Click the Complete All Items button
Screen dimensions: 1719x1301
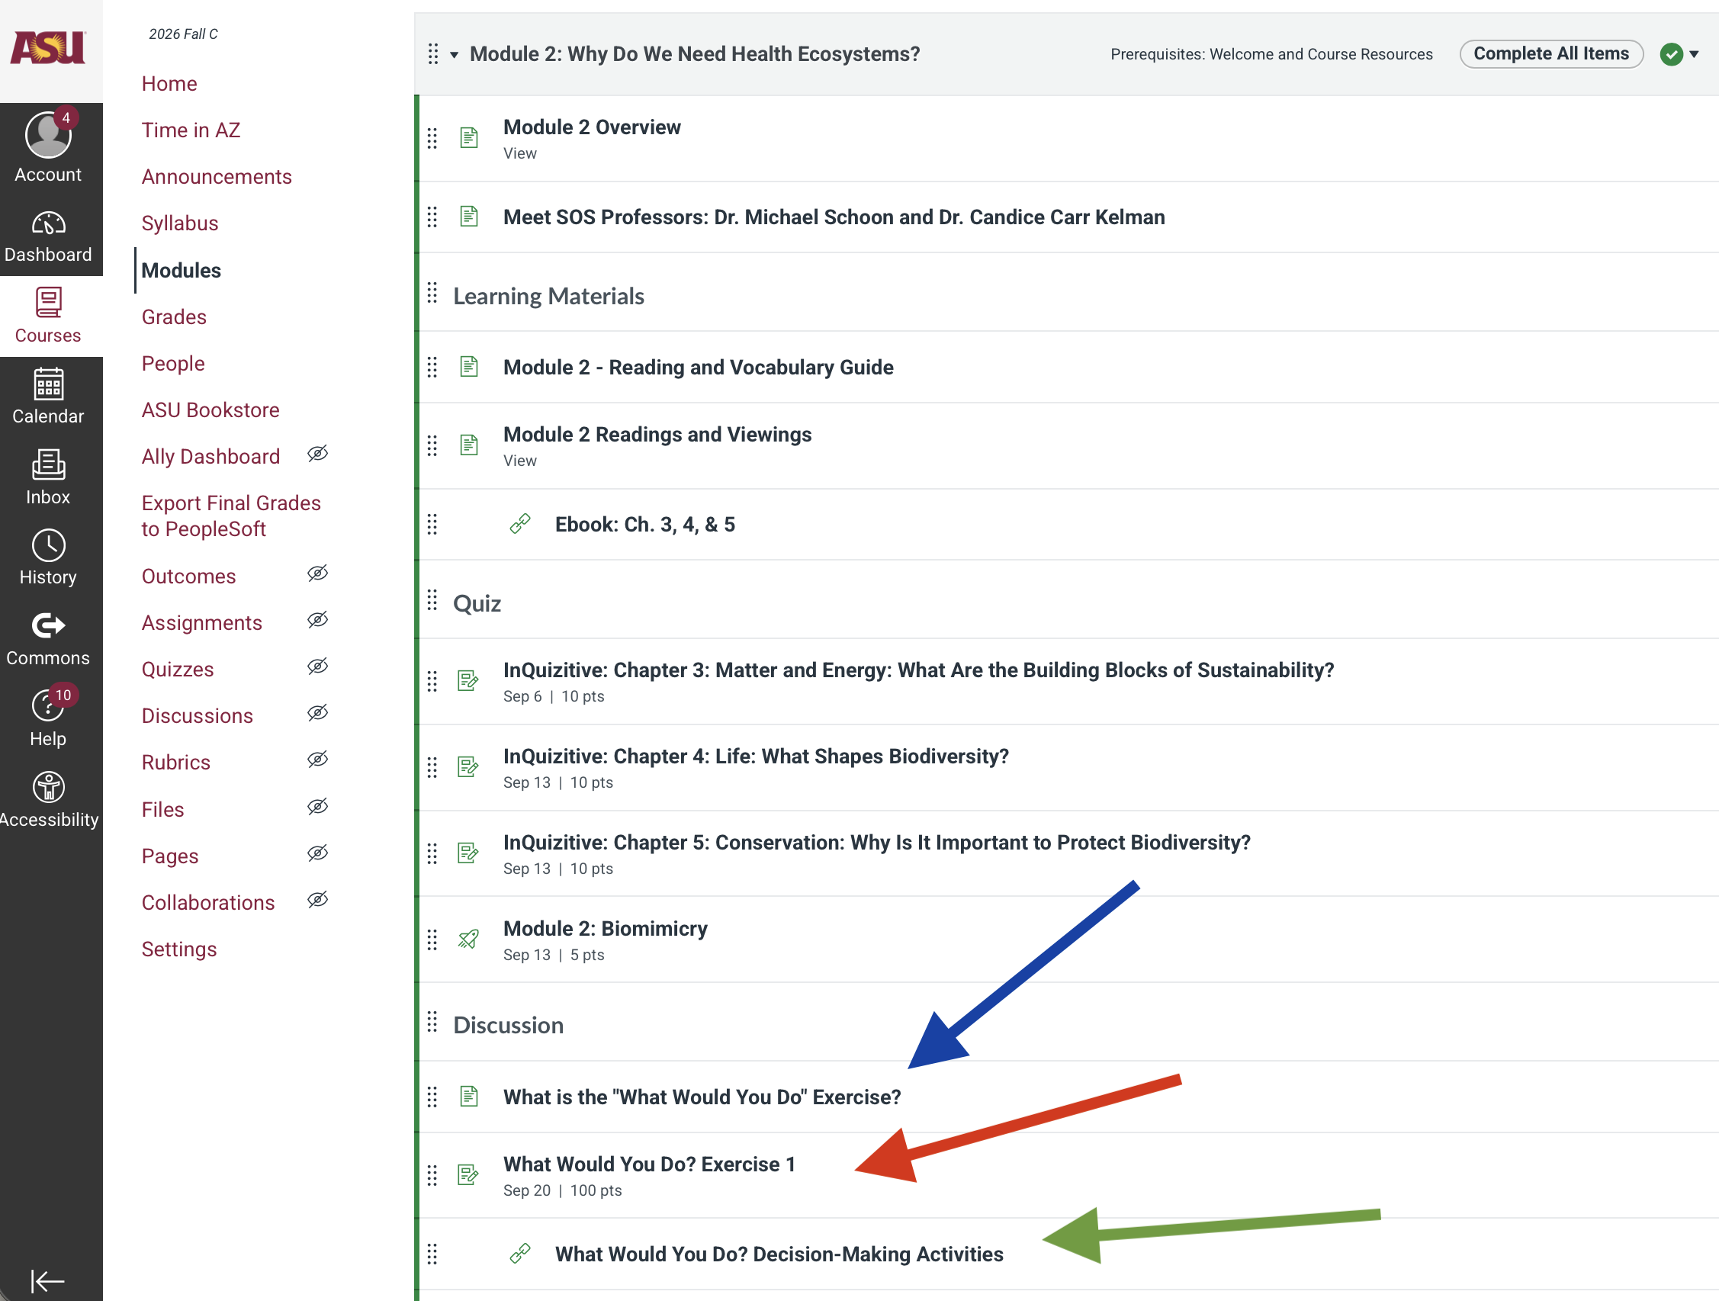[x=1551, y=54]
